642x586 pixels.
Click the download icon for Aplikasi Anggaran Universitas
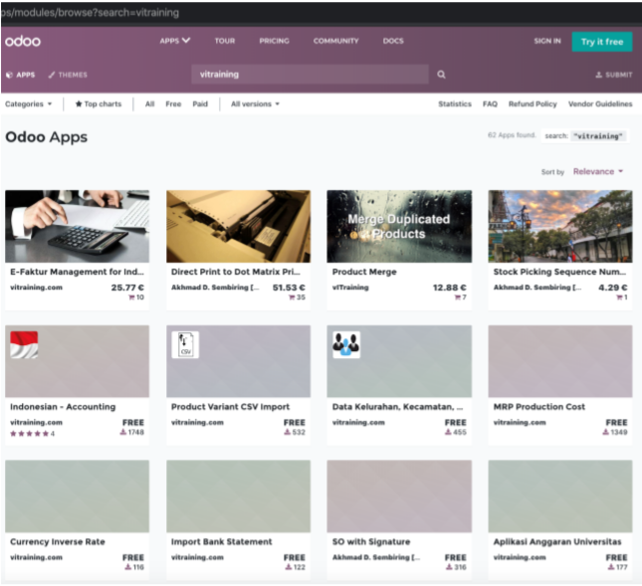point(611,567)
